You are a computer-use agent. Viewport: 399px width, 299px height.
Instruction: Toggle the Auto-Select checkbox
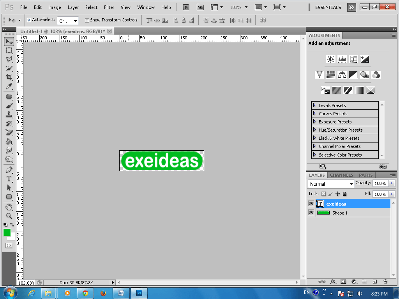(x=29, y=20)
